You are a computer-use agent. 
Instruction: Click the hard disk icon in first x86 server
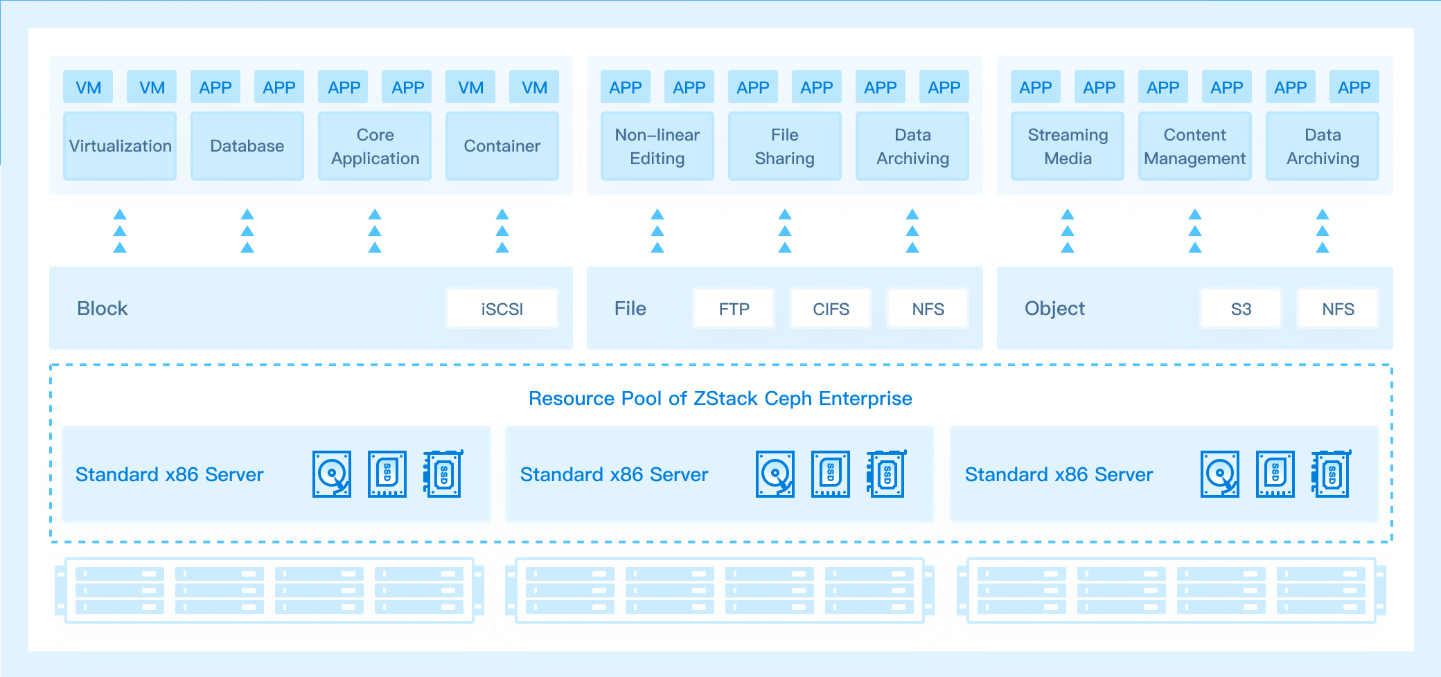pos(332,474)
